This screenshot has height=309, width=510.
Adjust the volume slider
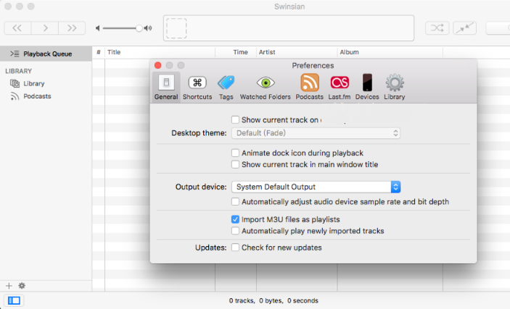(x=122, y=28)
